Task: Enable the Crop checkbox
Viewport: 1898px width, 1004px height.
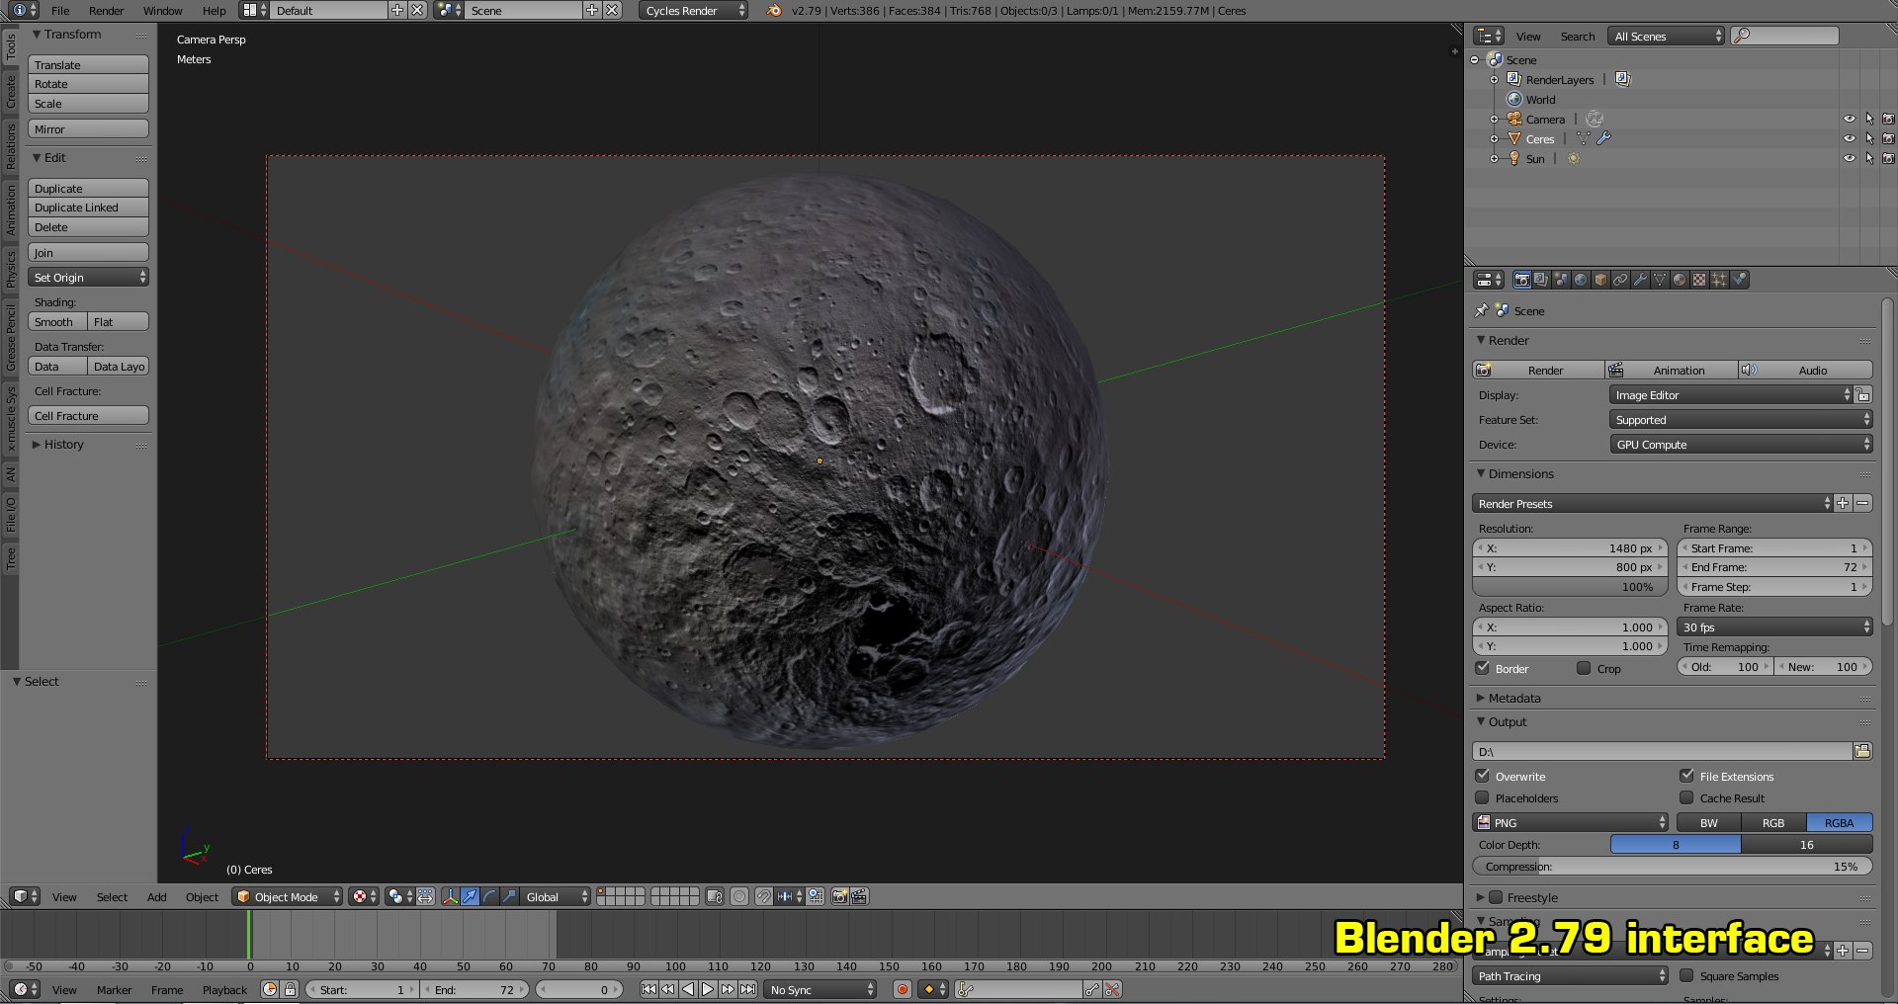Action: point(1584,668)
